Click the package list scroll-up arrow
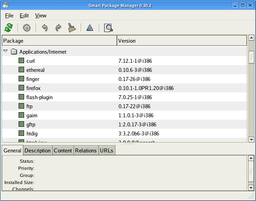 click(x=251, y=38)
